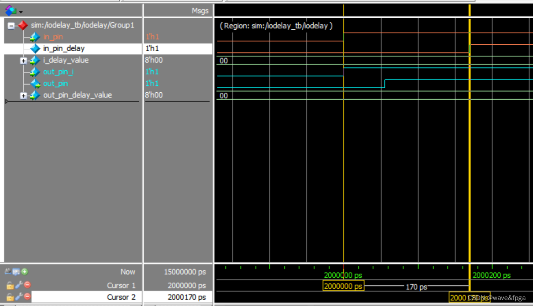
Task: Click the in_pin_delay rising edge in waveform
Action: coord(470,48)
